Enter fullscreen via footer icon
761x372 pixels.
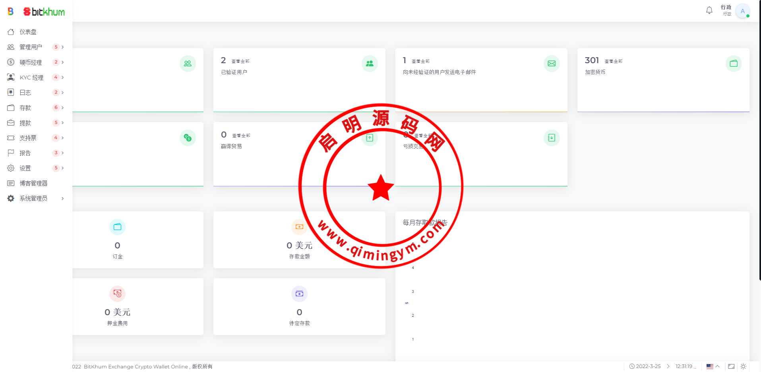731,366
